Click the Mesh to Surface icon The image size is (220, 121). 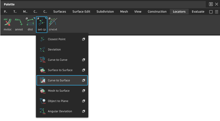(x=43, y=91)
